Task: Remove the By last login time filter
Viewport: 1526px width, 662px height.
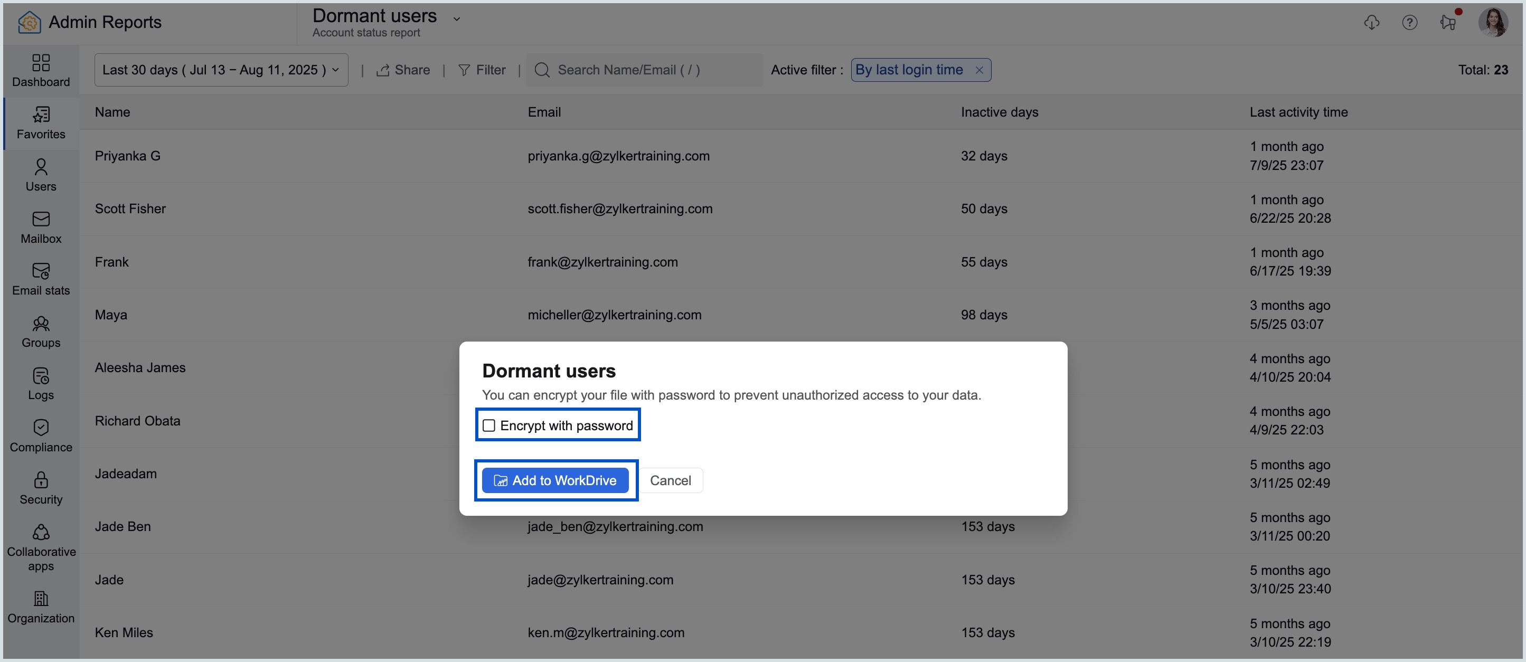Action: (979, 70)
